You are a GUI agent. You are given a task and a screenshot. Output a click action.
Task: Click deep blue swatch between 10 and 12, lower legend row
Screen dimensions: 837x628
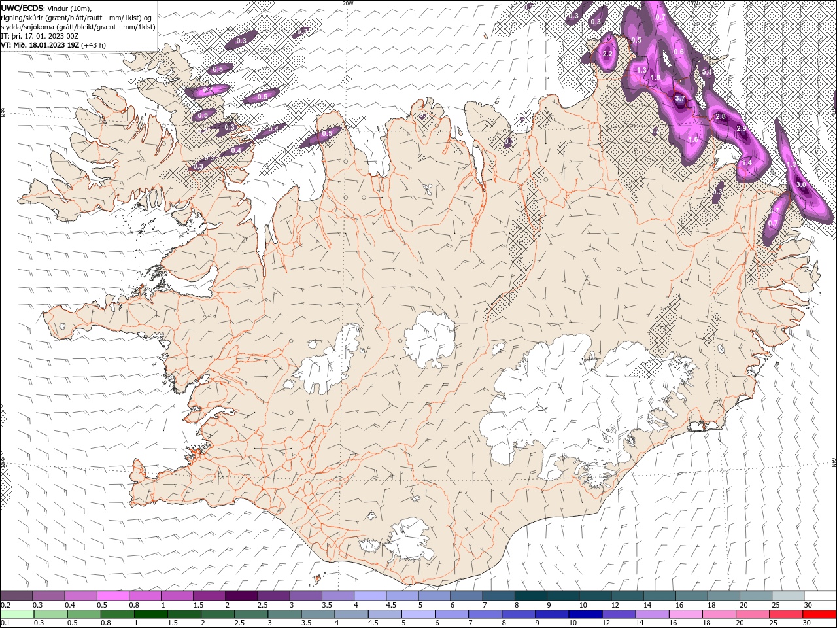pyautogui.click(x=585, y=614)
